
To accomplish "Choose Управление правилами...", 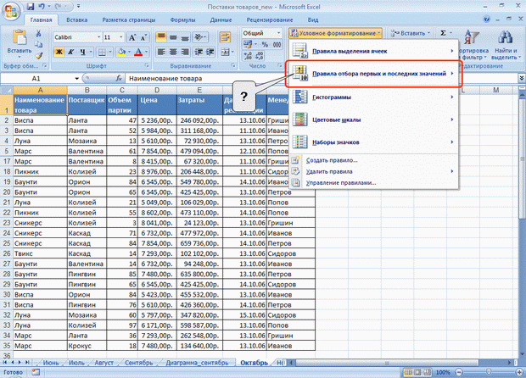I will click(373, 183).
